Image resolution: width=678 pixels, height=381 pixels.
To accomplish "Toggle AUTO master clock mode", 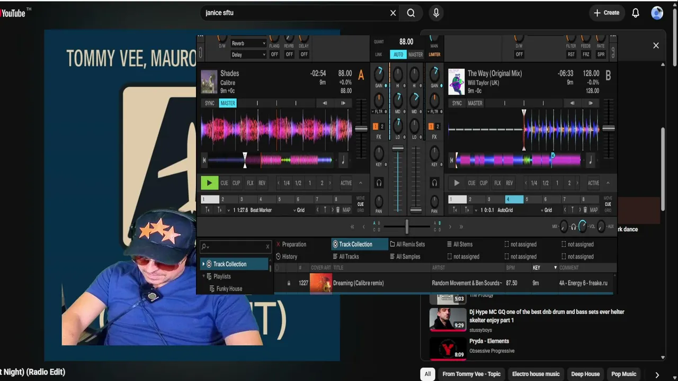I will (x=398, y=55).
